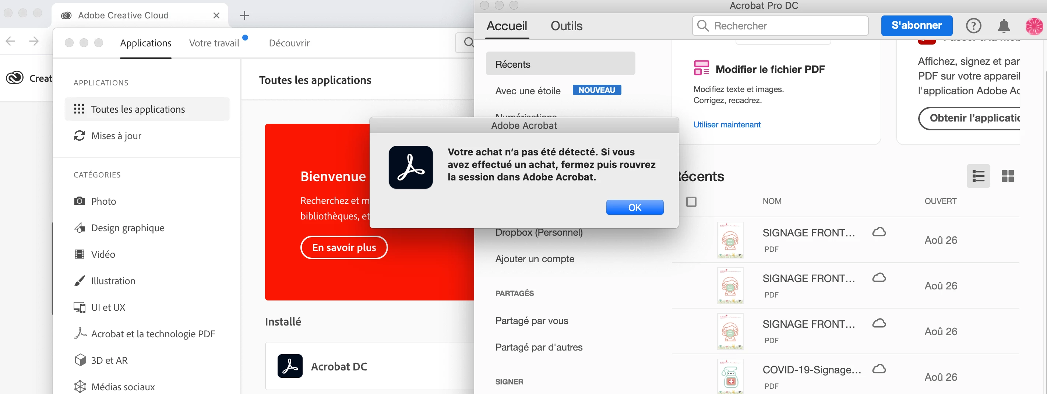Tick the select-all checkbox in Récents header
Image resolution: width=1047 pixels, height=394 pixels.
coord(691,202)
